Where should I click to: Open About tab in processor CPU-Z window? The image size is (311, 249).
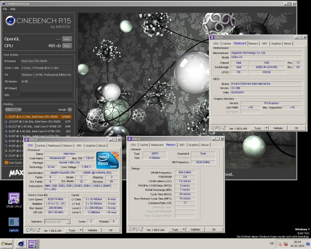[x=102, y=146]
